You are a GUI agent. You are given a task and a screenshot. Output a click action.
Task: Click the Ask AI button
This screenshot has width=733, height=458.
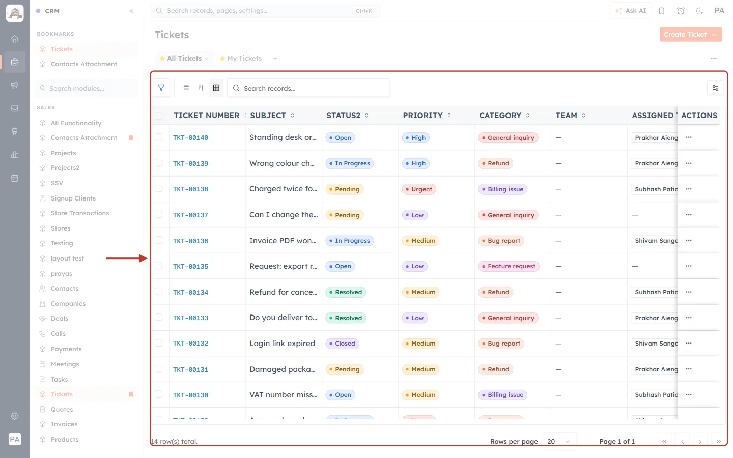click(x=630, y=11)
